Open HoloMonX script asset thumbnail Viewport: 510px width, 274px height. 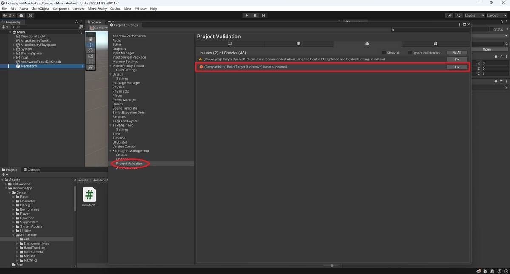coord(89,195)
